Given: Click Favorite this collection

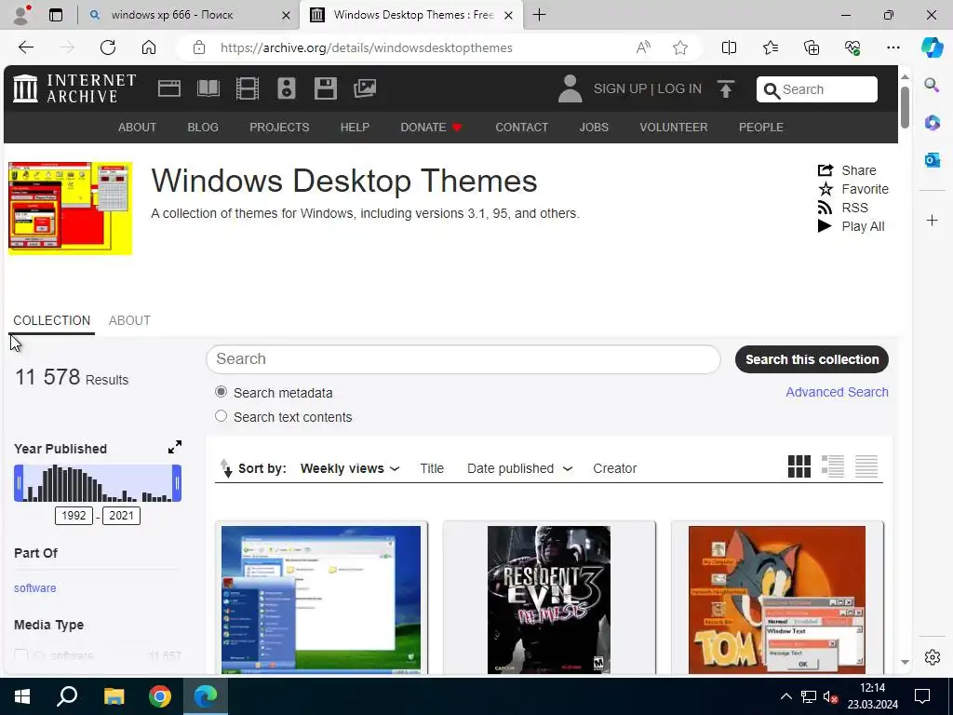Looking at the screenshot, I should (853, 189).
